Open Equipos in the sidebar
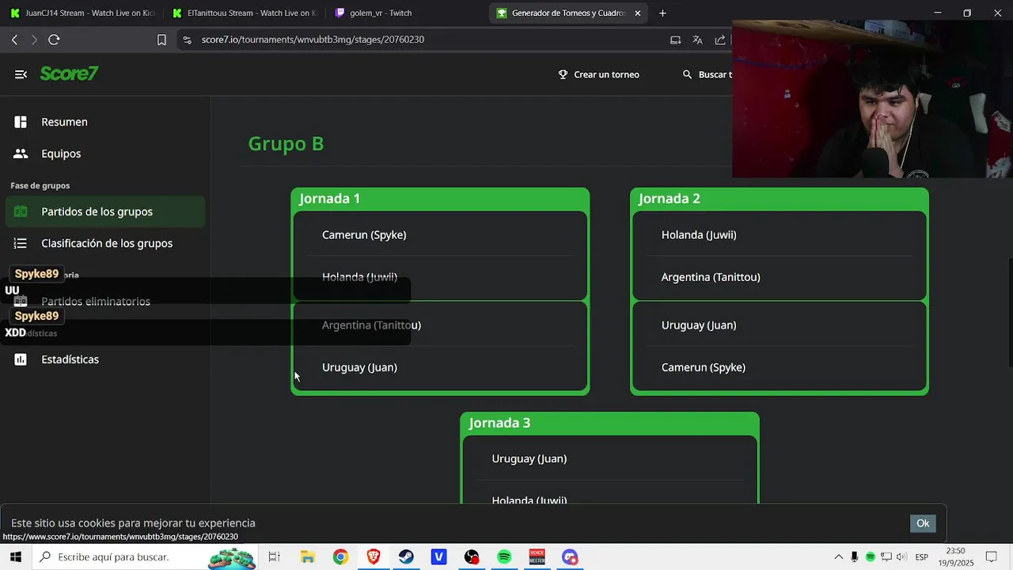This screenshot has width=1013, height=570. click(61, 154)
